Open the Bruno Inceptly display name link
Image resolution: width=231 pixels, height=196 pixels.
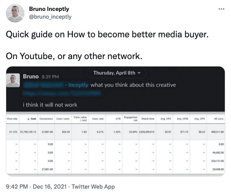tap(49, 9)
